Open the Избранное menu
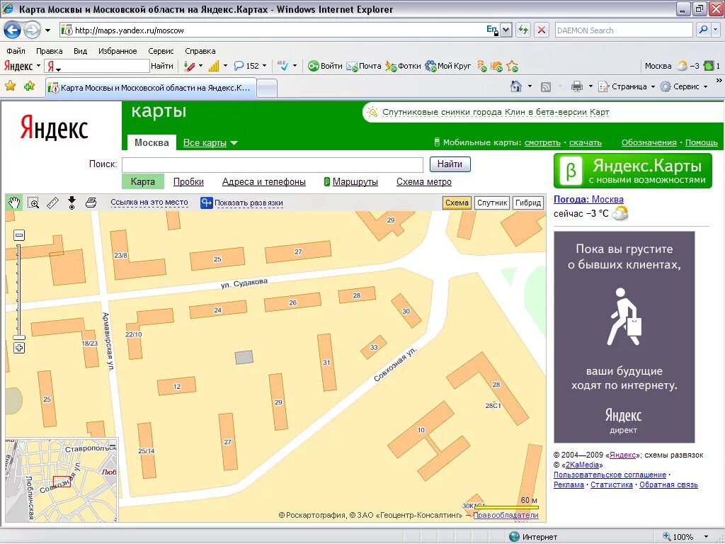725x544 pixels. point(118,51)
